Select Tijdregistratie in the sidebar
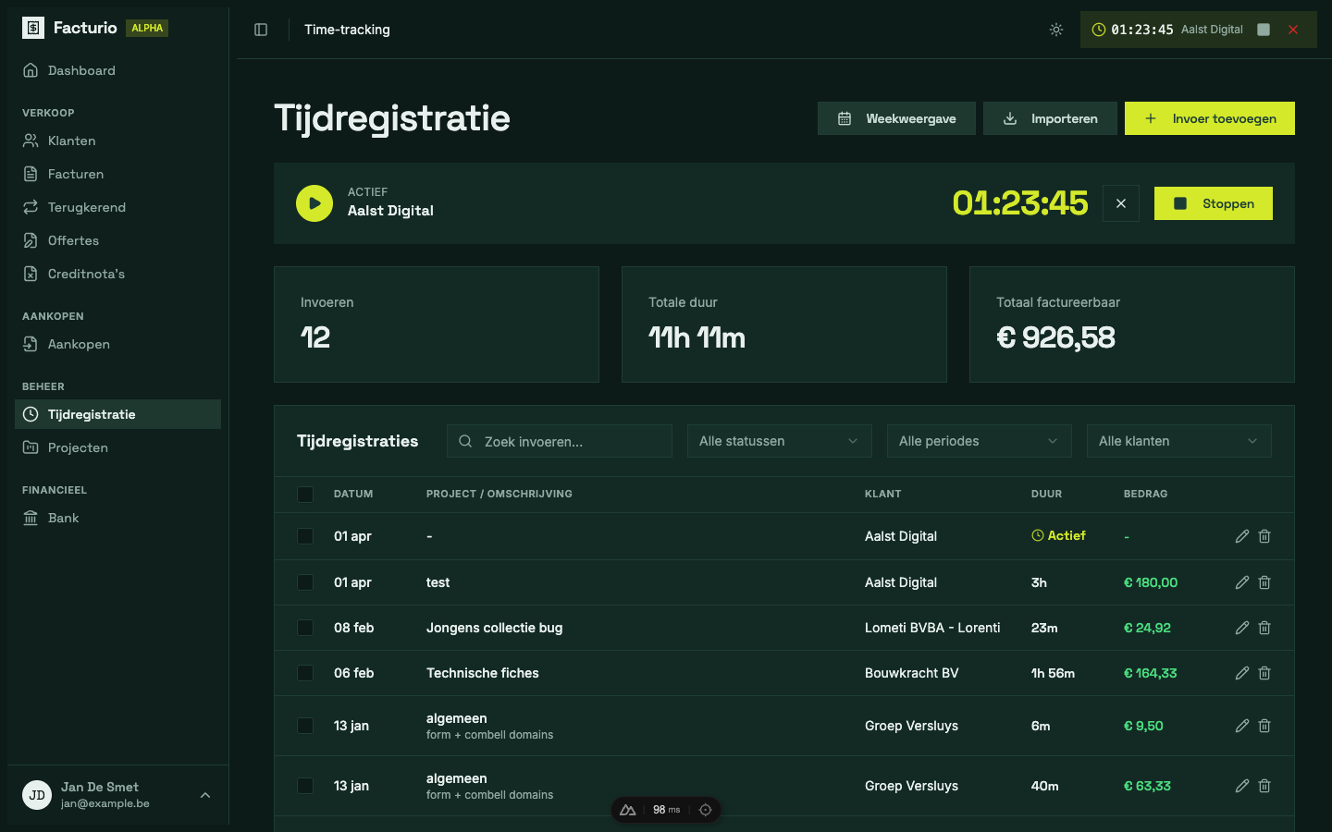The width and height of the screenshot is (1332, 832). 117,414
